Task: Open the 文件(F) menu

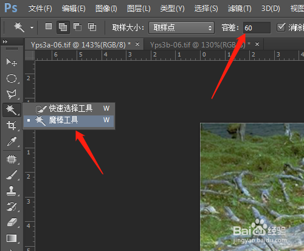Action: click(40, 9)
